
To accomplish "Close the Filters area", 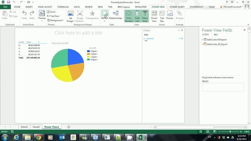I will tap(182, 30).
